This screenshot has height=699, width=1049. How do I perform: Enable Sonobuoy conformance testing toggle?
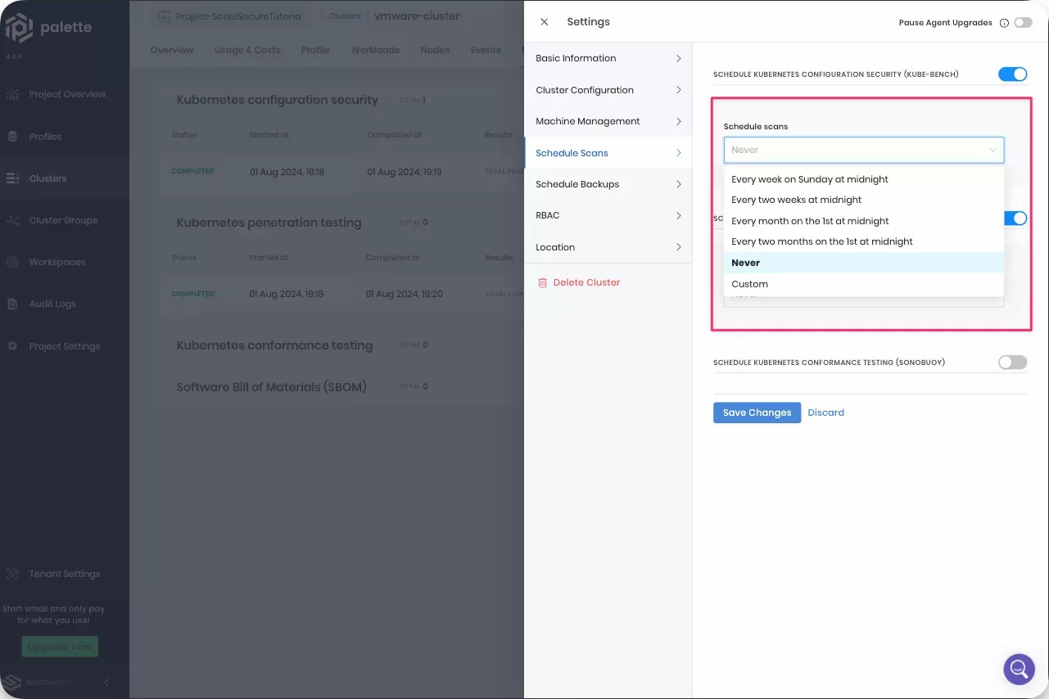1012,363
